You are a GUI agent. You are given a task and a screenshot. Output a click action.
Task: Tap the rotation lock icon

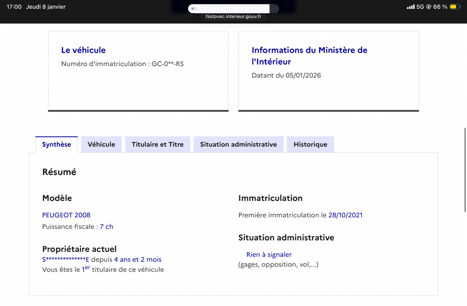pos(428,7)
